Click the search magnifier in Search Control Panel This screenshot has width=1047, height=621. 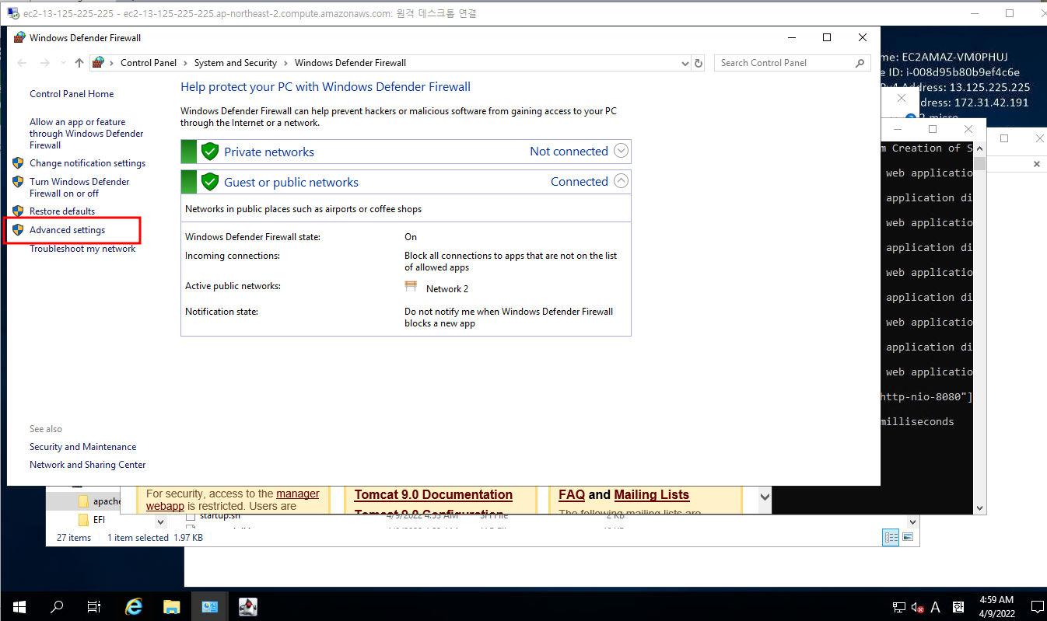pyautogui.click(x=860, y=63)
